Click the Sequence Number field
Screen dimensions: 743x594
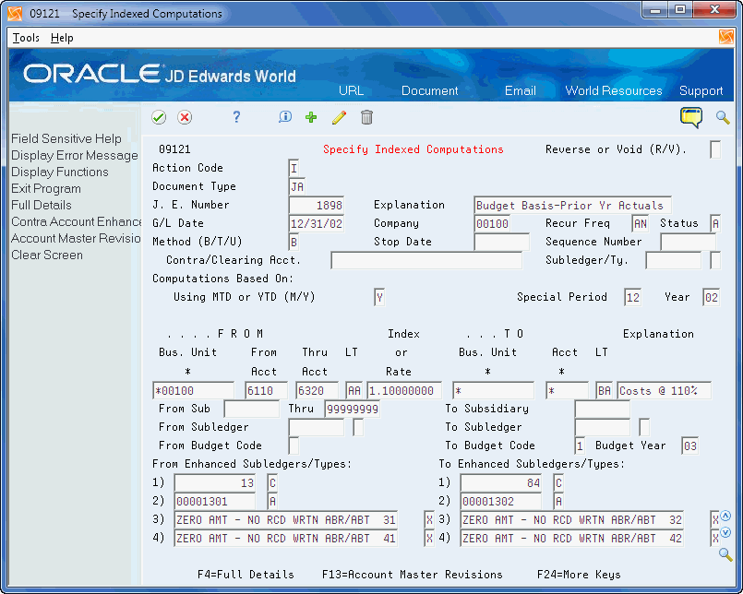pyautogui.click(x=688, y=242)
